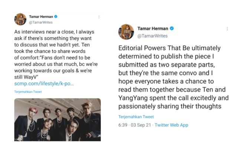The width and height of the screenshot is (230, 153).
Task: Open the WayV group photo
Action: (57, 119)
